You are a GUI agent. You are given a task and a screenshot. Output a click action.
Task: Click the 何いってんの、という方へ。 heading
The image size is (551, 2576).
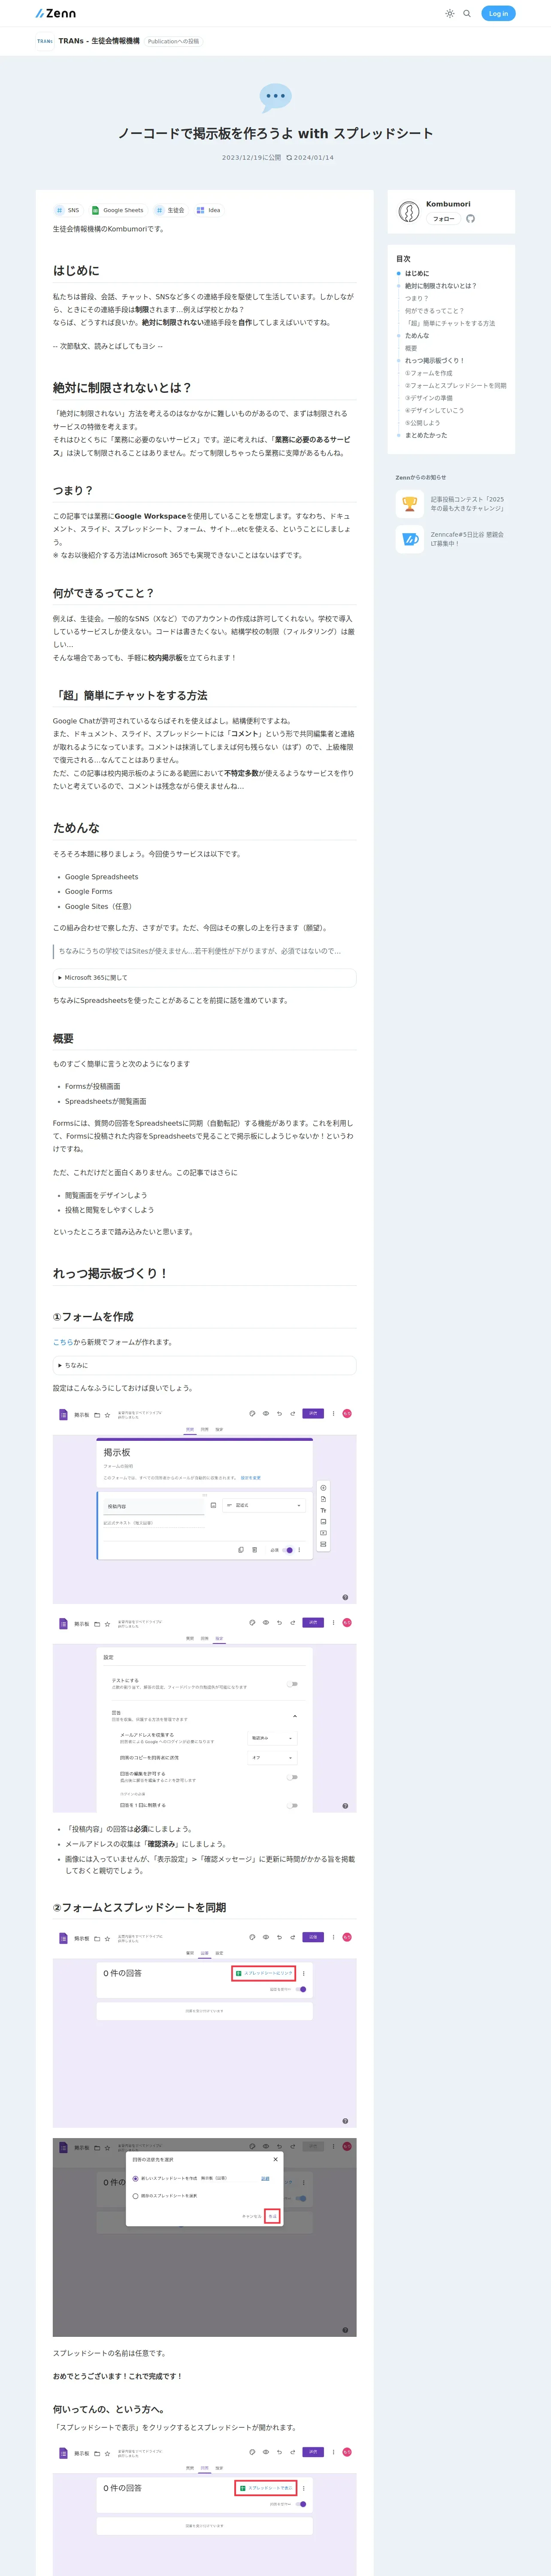point(110,2409)
